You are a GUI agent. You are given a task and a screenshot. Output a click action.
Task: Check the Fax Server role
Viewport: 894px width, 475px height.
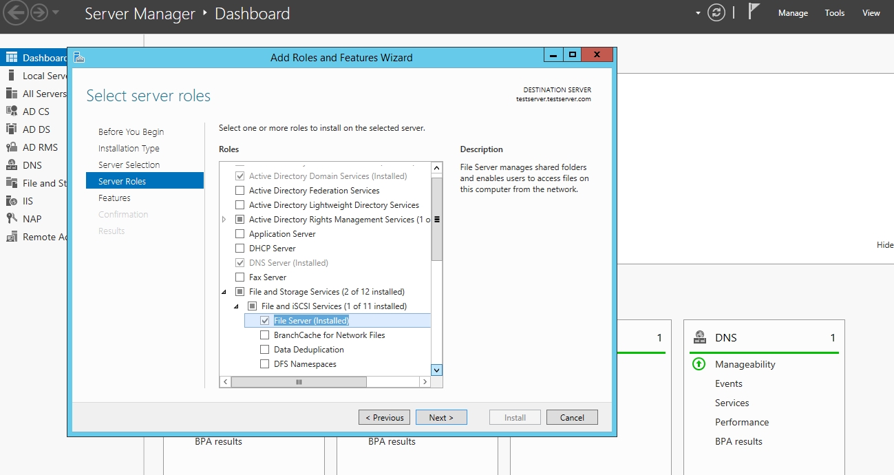(x=240, y=277)
